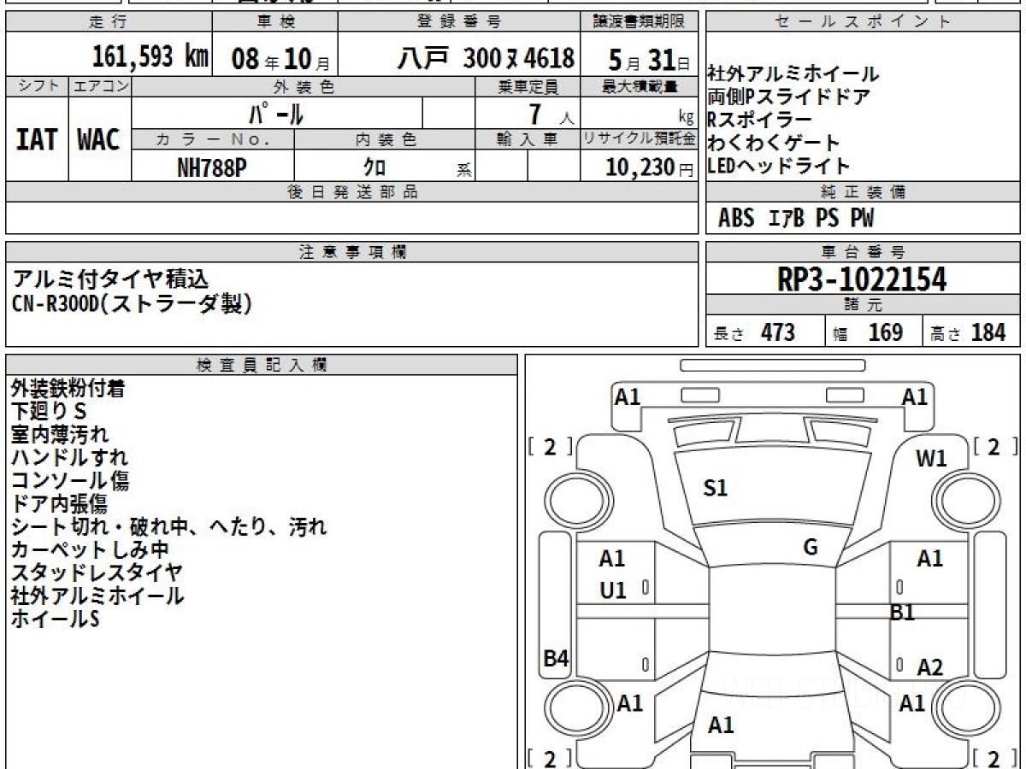The image size is (1026, 769).
Task: Click the S1 mark on the hood
Action: [x=716, y=489]
